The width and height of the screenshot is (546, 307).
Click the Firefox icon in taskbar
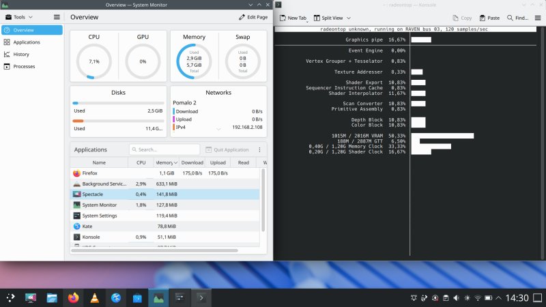[x=73, y=298]
